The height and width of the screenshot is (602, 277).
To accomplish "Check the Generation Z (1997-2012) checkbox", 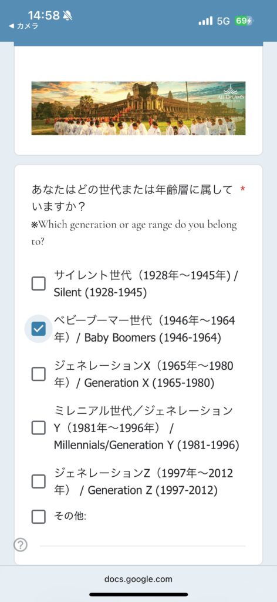I will 38,481.
